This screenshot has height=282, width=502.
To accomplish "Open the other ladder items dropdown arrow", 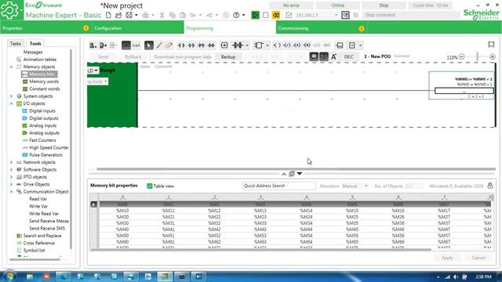I will [361, 45].
